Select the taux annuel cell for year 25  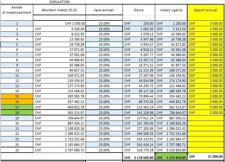104,150
